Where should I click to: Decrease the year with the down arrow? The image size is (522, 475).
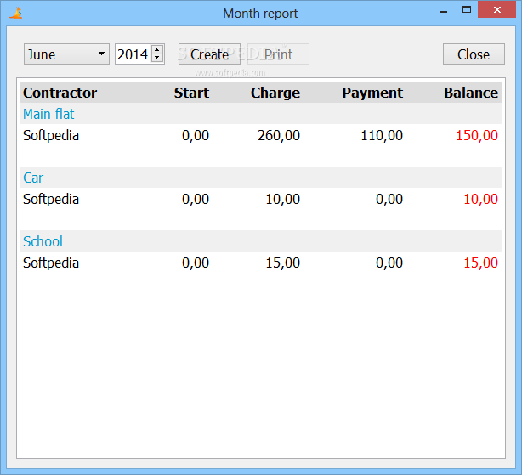click(157, 59)
